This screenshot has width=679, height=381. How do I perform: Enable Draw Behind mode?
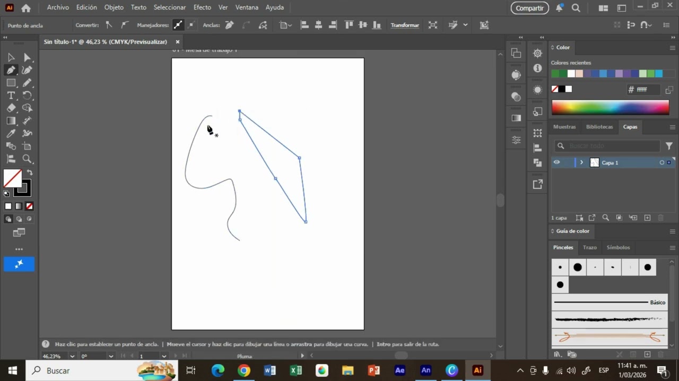[x=19, y=219]
